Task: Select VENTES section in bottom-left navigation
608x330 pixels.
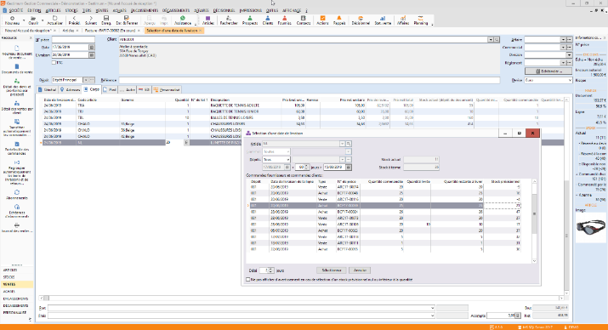Action: pyautogui.click(x=17, y=284)
